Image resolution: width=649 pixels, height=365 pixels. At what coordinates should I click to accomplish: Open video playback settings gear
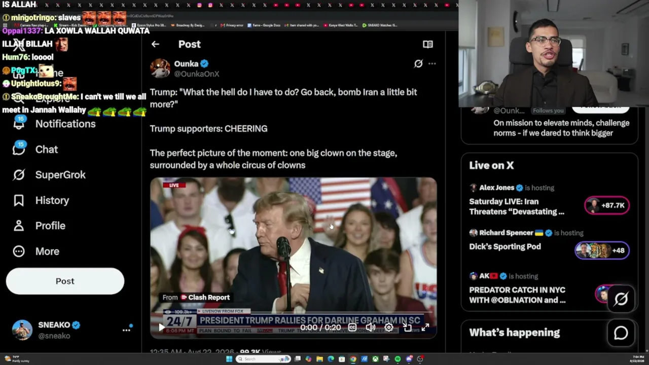389,327
